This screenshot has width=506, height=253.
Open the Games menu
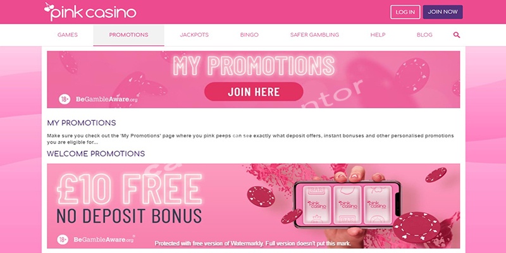coord(68,35)
